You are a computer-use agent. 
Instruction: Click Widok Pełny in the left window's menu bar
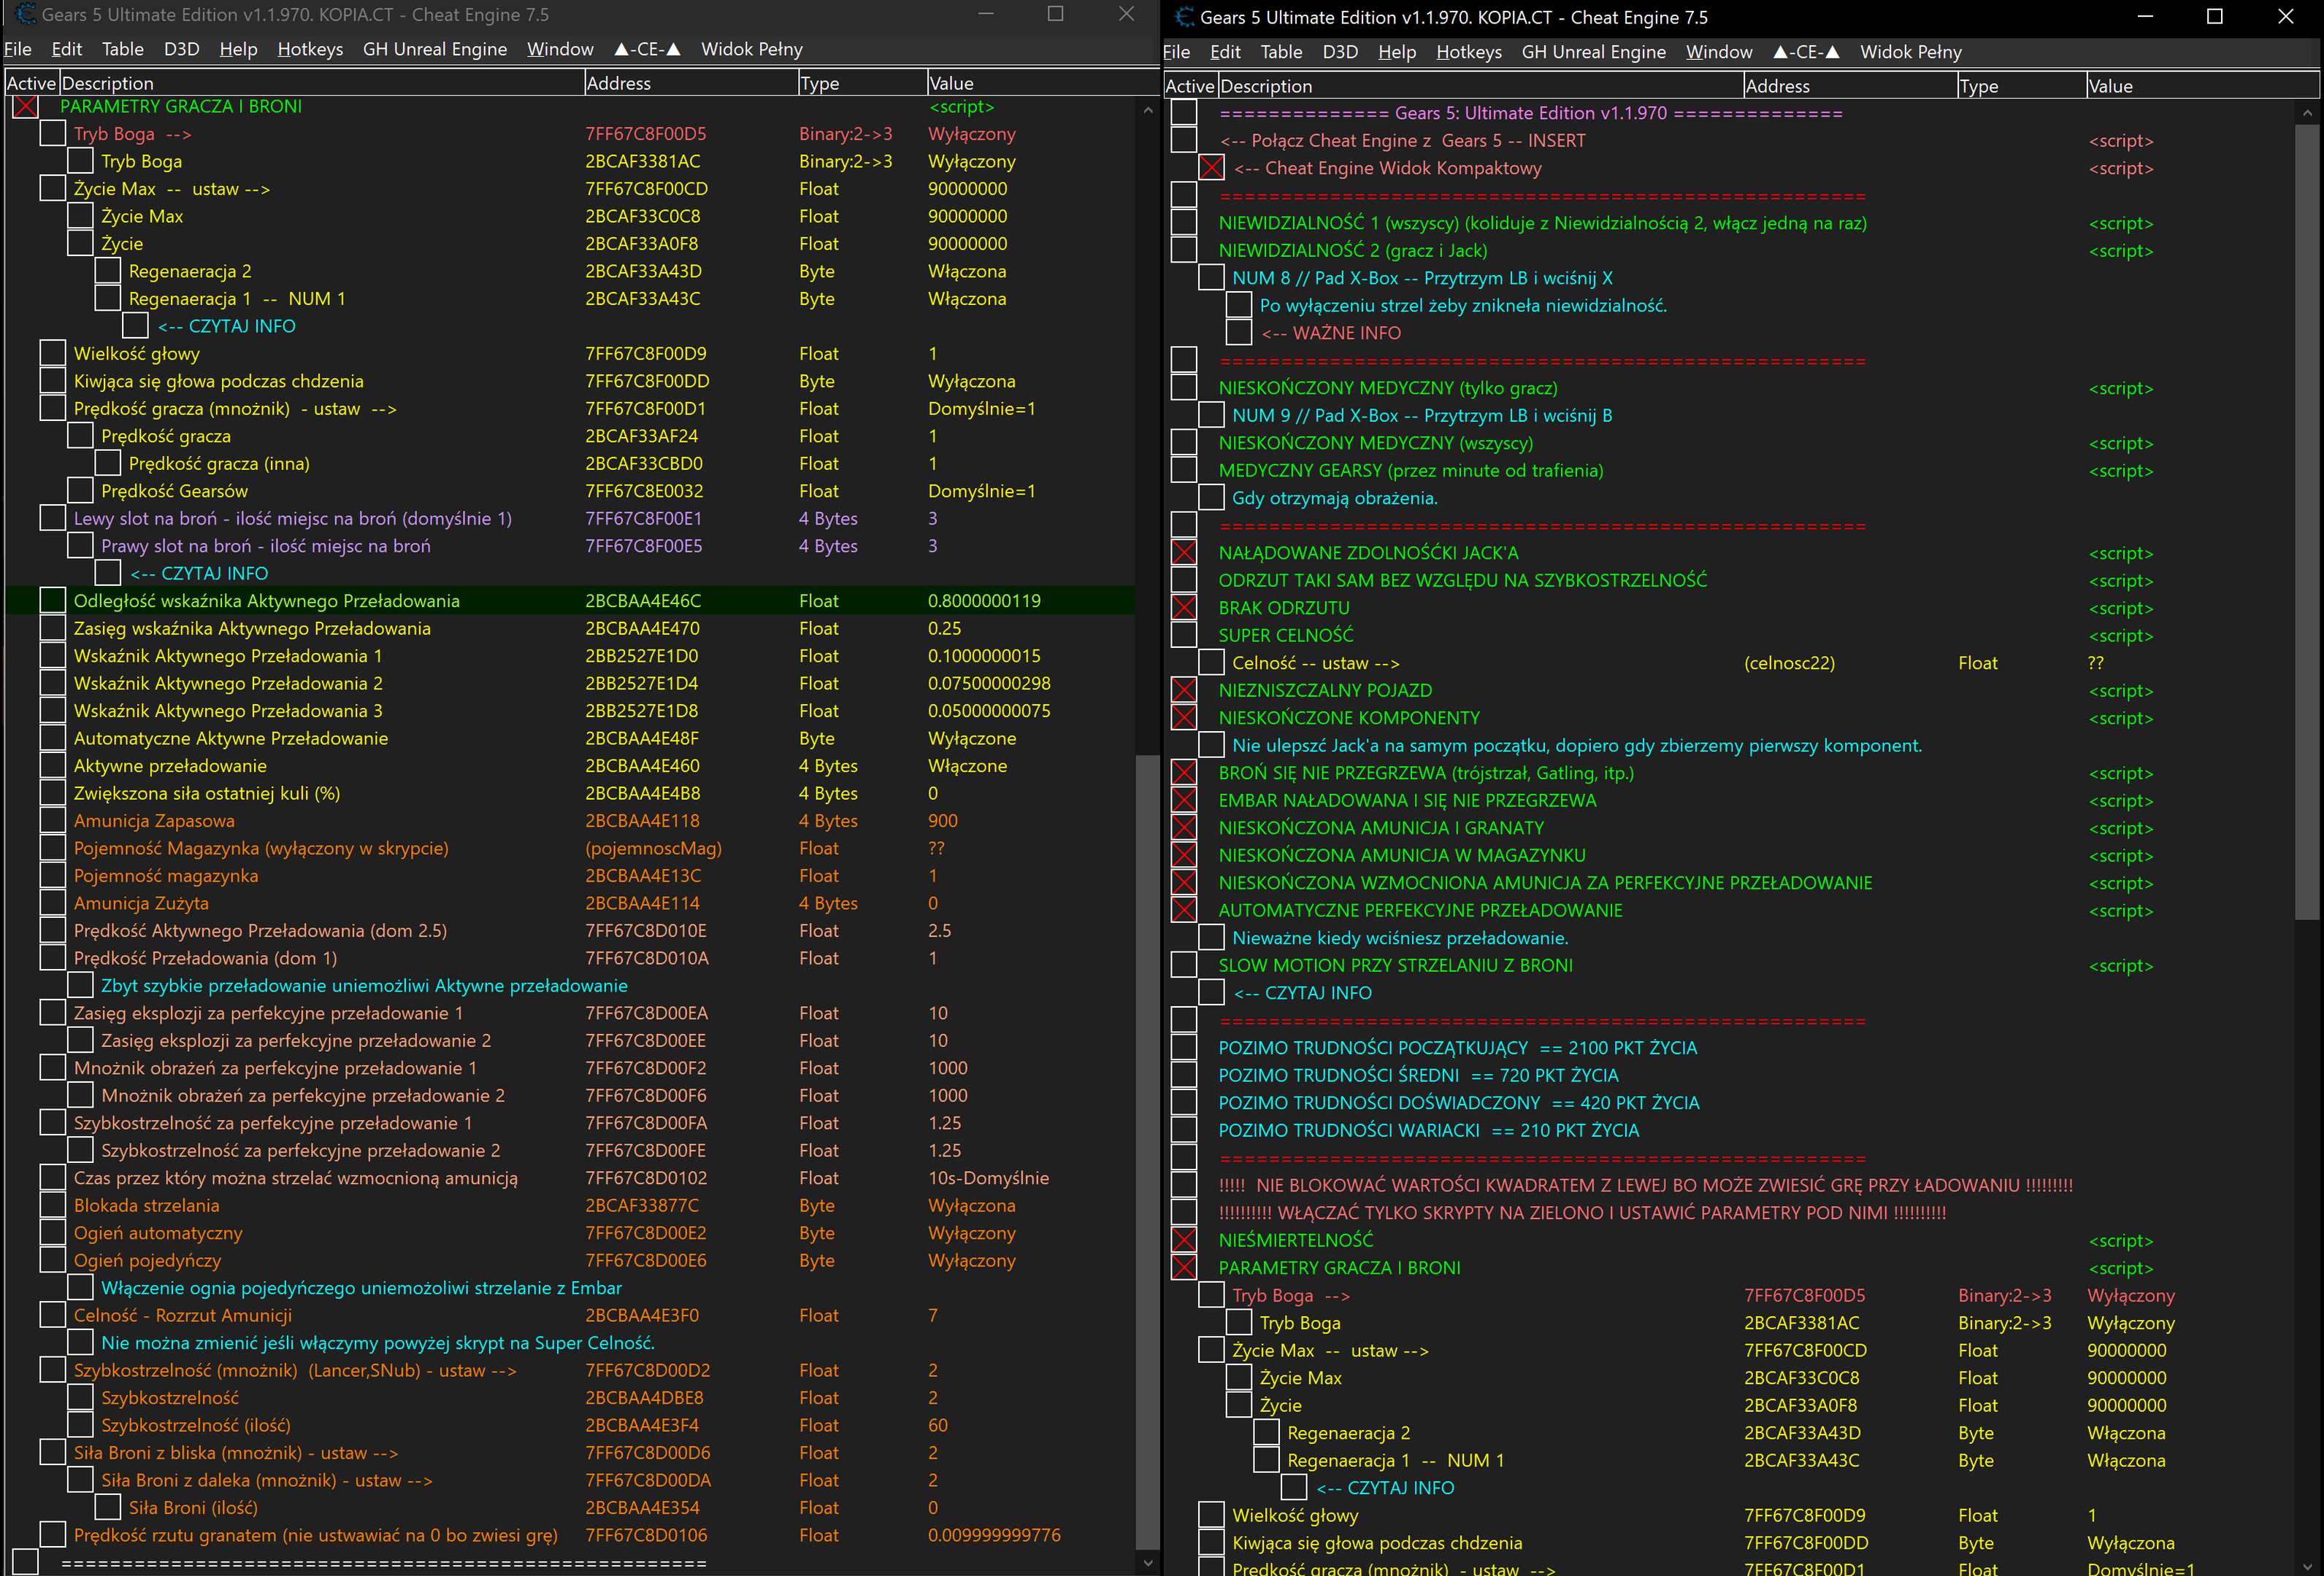[752, 49]
